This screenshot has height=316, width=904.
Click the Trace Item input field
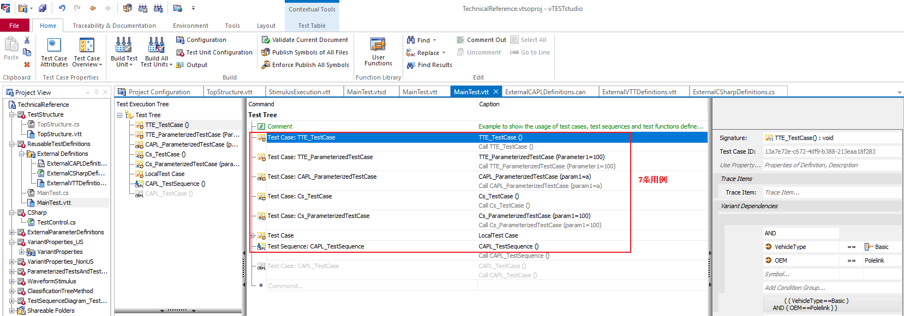(832, 192)
